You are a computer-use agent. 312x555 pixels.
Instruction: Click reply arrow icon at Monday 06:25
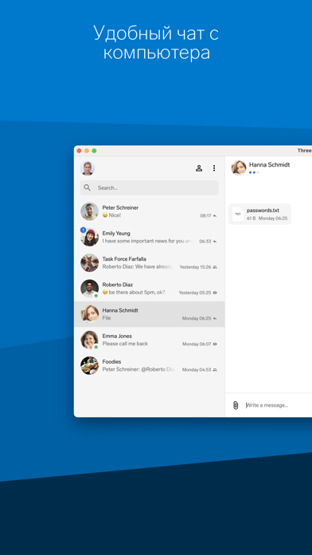[215, 318]
